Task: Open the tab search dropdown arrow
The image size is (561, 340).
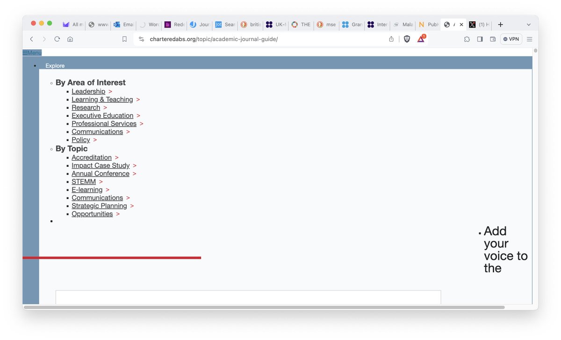Action: click(x=529, y=25)
